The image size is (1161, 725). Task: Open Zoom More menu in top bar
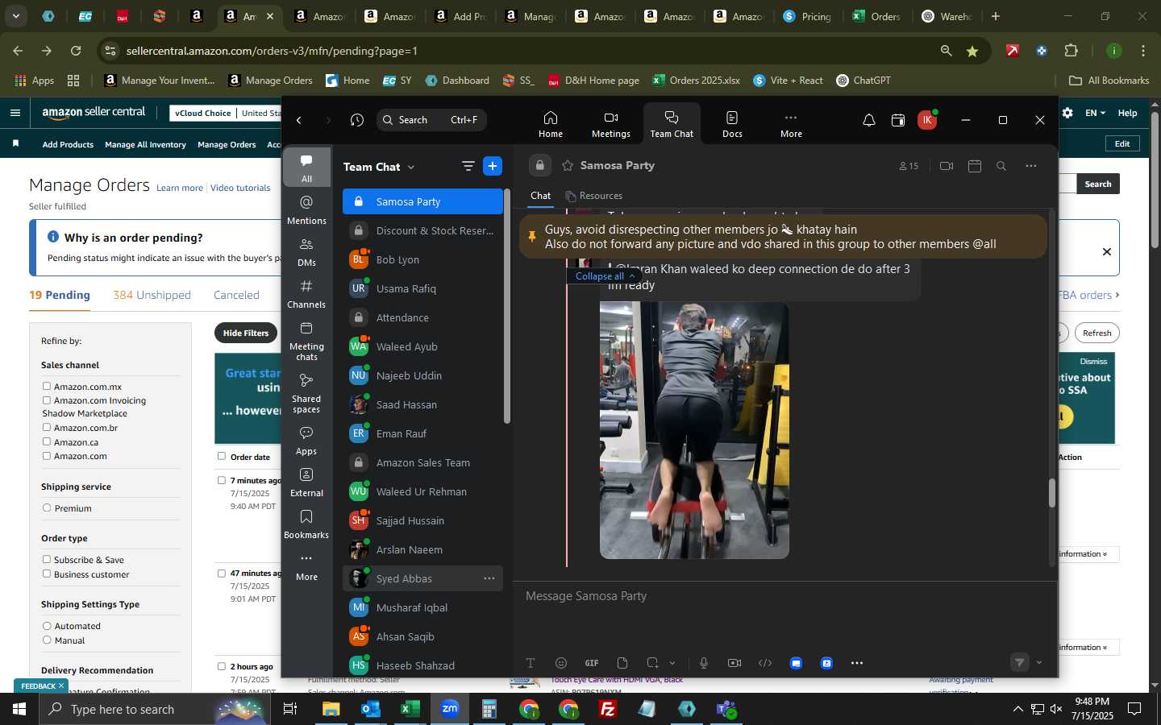(791, 124)
